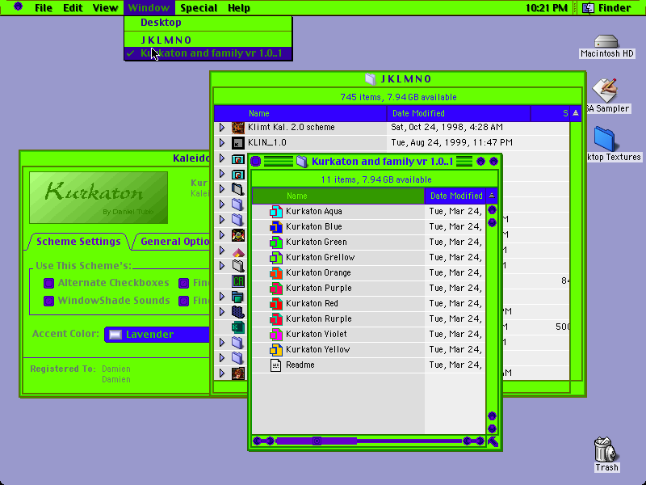Open the Apple menu icon

pos(18,6)
